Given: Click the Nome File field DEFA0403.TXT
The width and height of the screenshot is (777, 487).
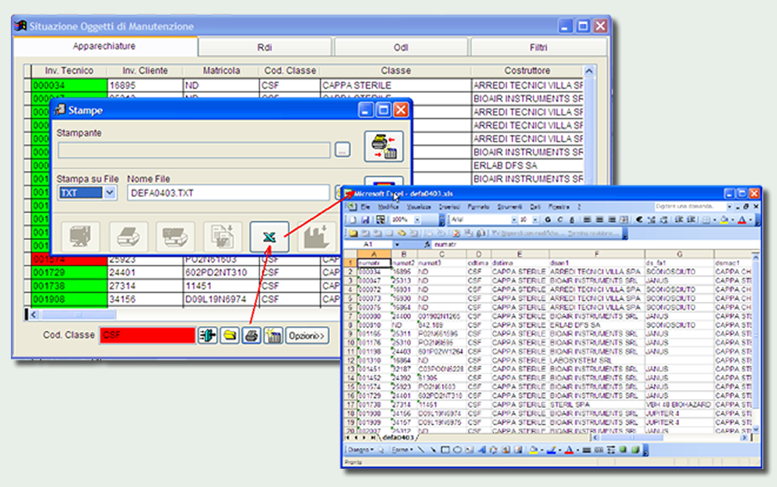Looking at the screenshot, I should (x=228, y=193).
